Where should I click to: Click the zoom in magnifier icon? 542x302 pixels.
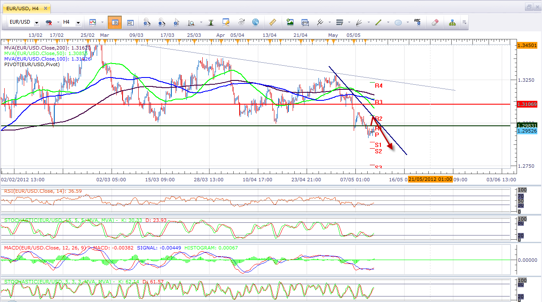(147, 22)
